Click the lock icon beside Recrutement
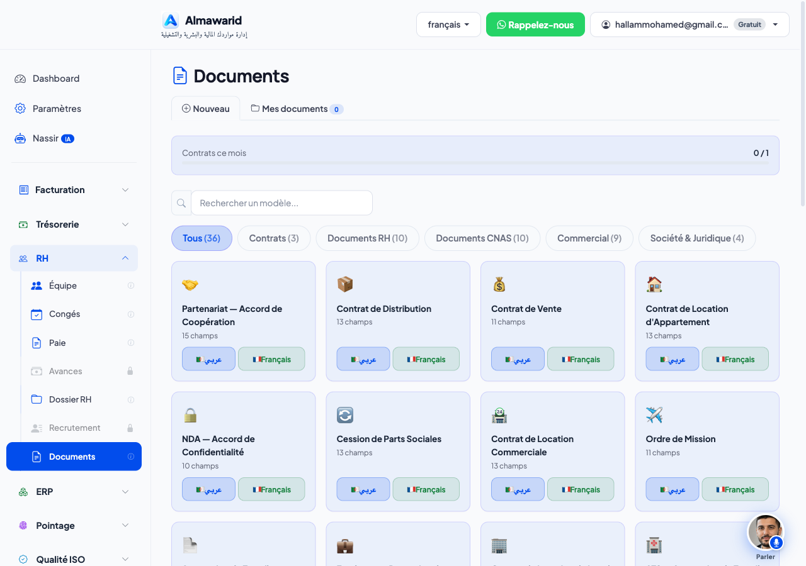 point(130,428)
